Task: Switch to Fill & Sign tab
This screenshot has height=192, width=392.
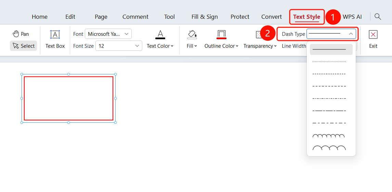Action: [205, 17]
